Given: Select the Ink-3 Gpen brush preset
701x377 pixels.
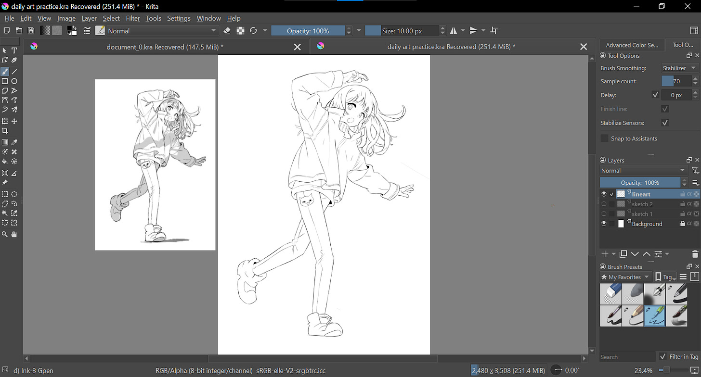Looking at the screenshot, I should tap(655, 316).
